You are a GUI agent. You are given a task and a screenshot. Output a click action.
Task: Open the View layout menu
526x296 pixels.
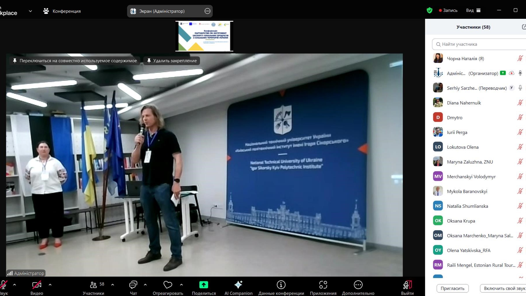(x=473, y=10)
